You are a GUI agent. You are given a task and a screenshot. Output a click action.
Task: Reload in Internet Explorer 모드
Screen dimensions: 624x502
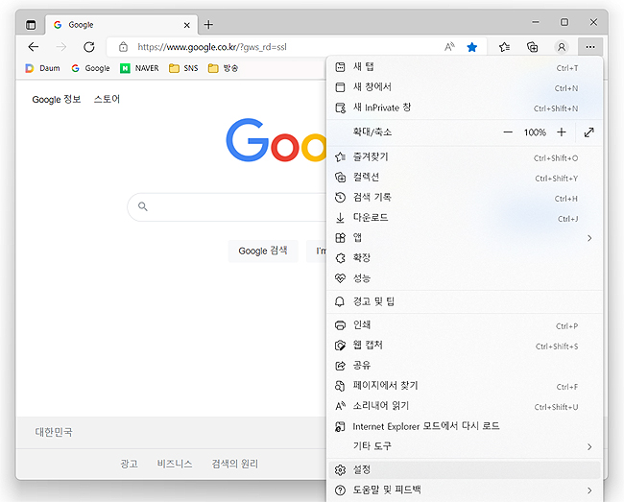pyautogui.click(x=464, y=426)
